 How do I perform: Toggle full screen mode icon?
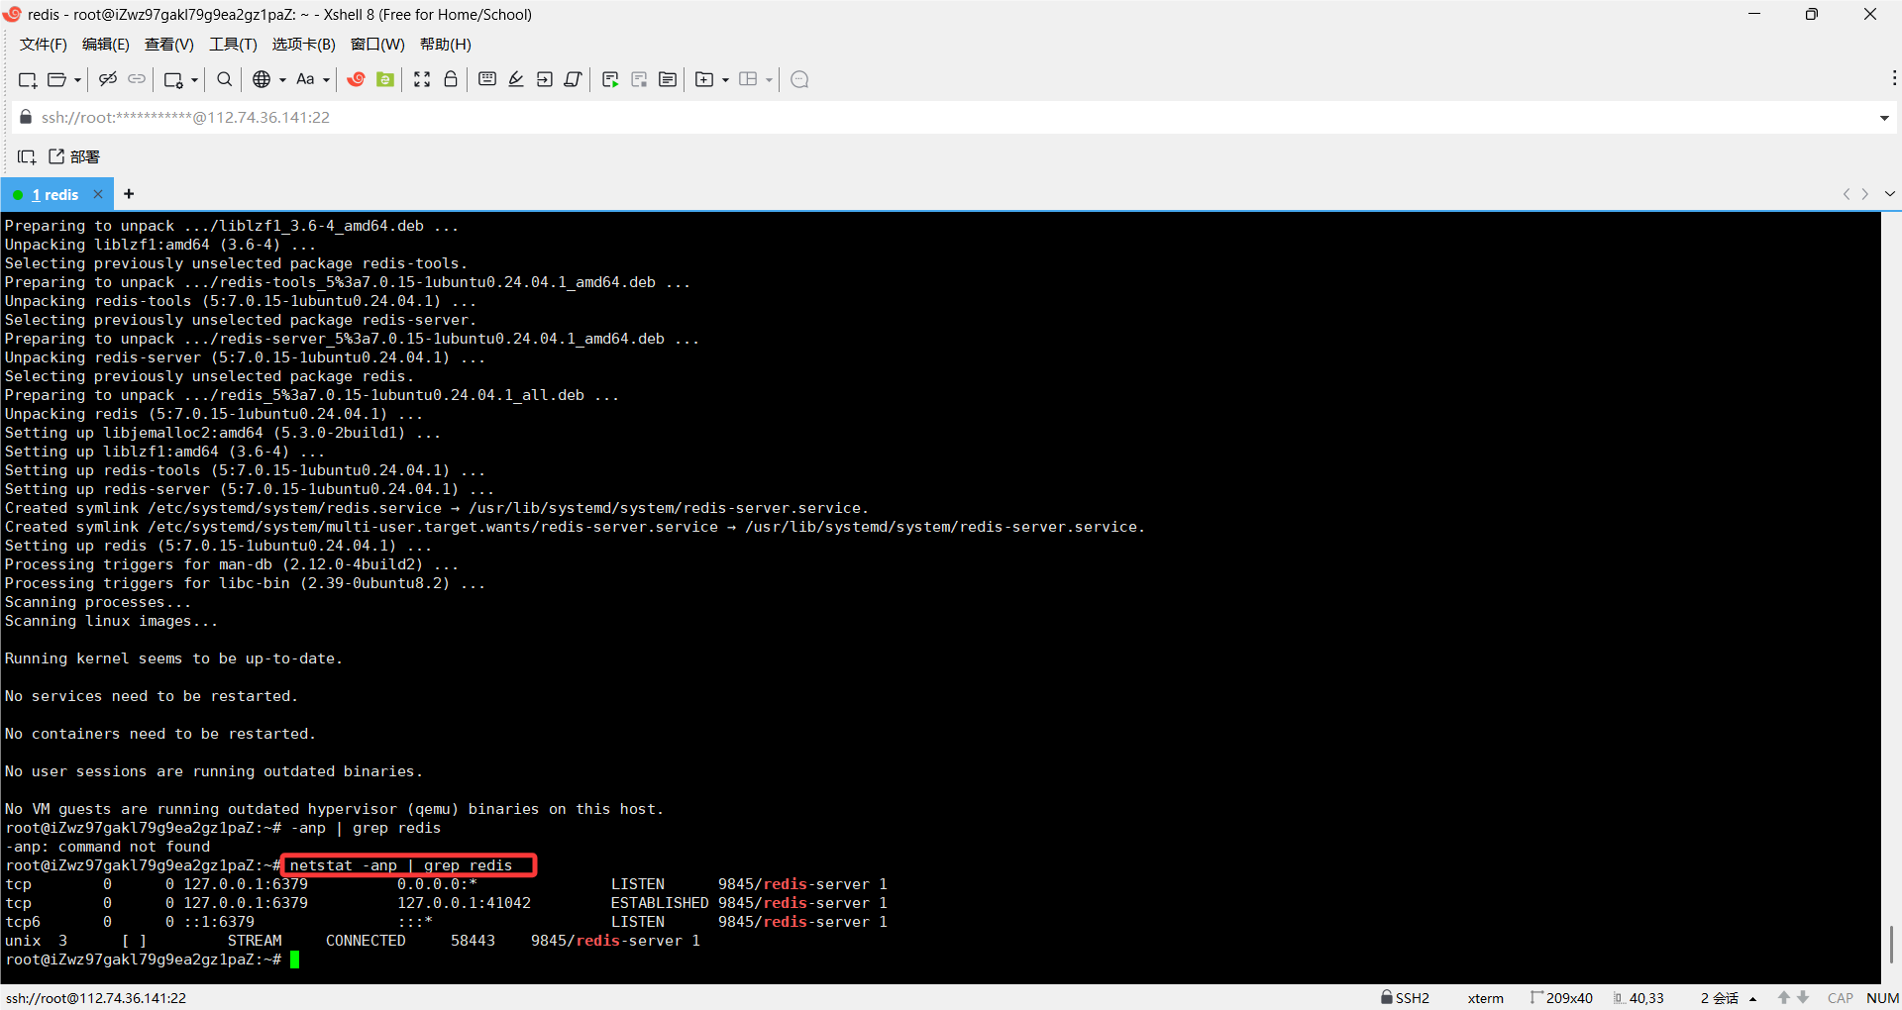[x=422, y=79]
